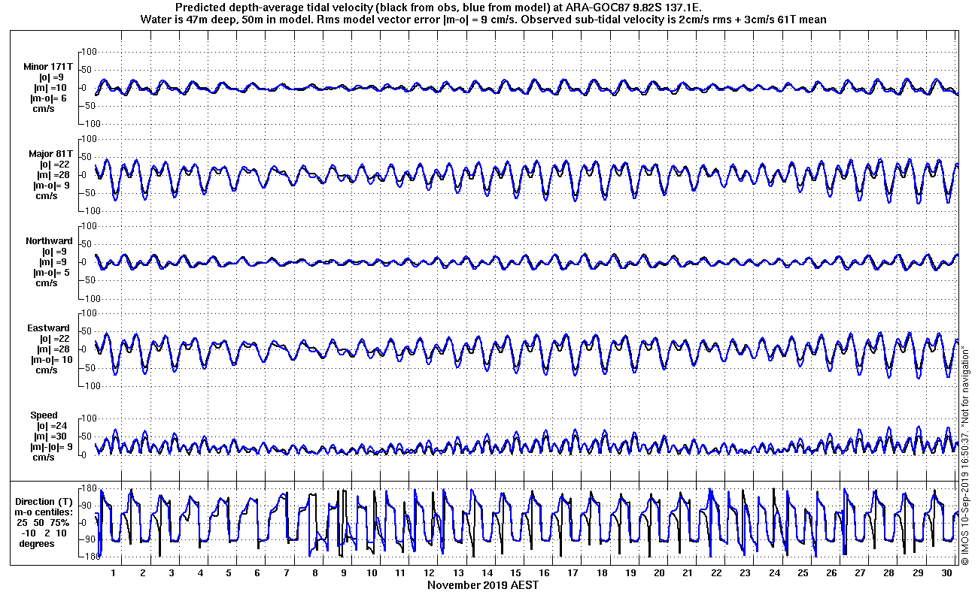Click the 'Northward' panel label
The image size is (978, 601).
tap(49, 241)
